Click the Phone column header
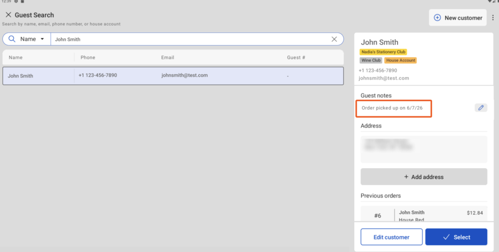Image resolution: width=499 pixels, height=252 pixels. [x=88, y=58]
